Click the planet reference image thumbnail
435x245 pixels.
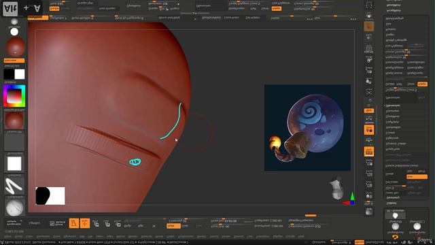coord(307,128)
